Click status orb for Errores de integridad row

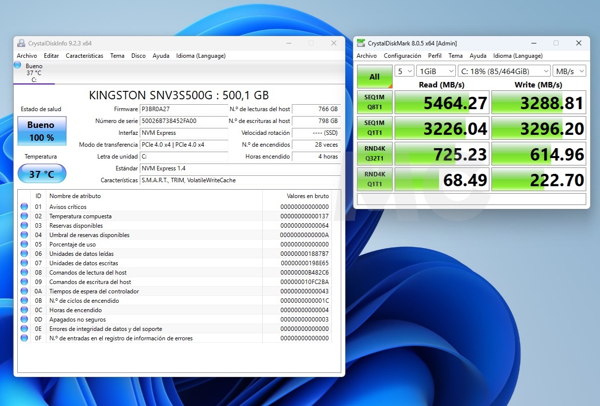click(24, 329)
